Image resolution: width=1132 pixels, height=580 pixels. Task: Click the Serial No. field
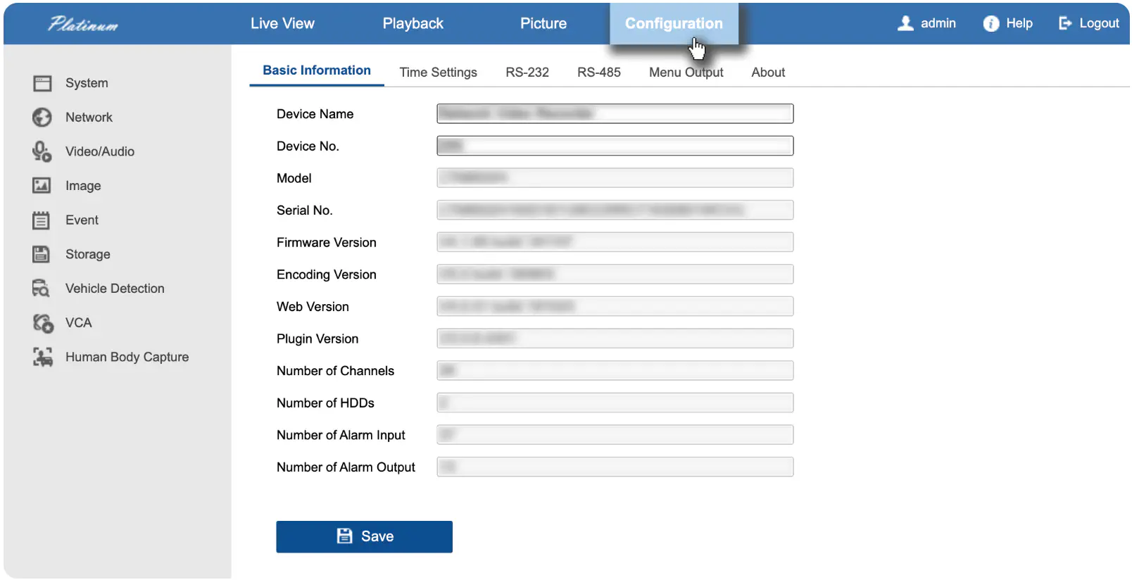coord(615,210)
